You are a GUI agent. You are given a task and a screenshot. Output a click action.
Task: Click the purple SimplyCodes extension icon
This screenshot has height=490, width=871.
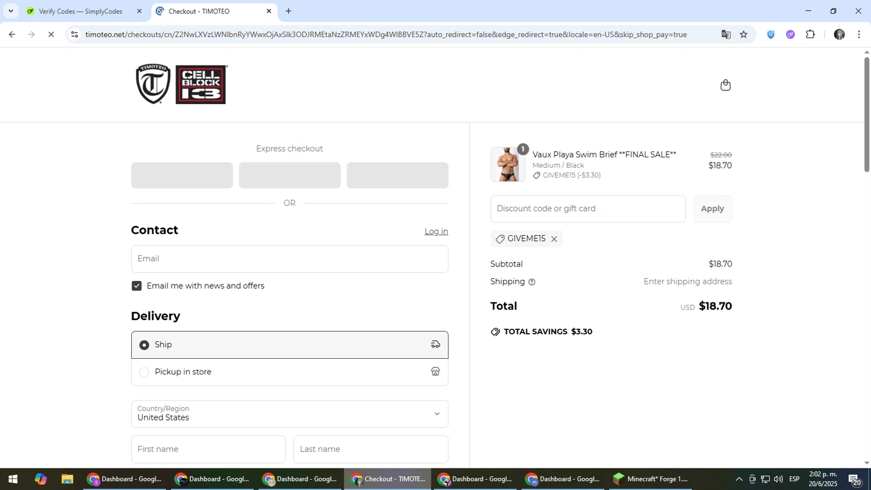click(790, 34)
